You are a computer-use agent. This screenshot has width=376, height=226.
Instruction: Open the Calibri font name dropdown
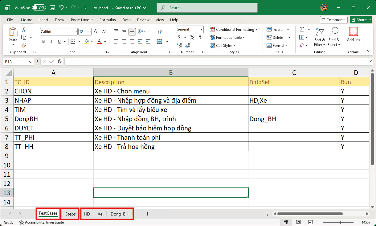coord(59,32)
